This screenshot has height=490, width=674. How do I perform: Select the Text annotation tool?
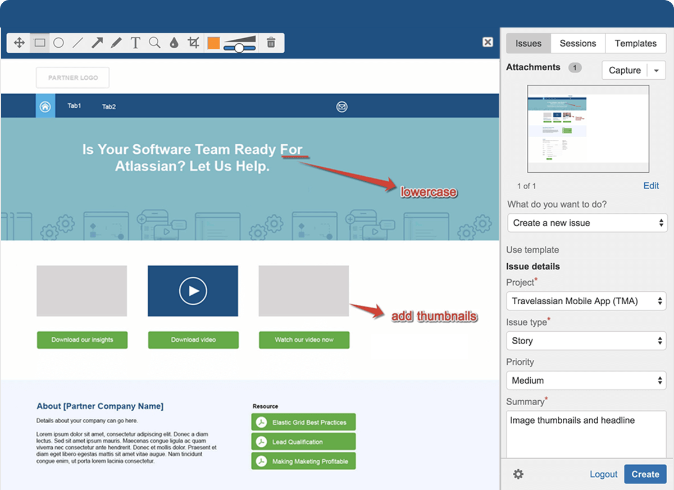click(135, 42)
